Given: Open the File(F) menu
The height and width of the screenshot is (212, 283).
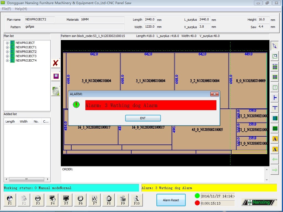Looking at the screenshot, I should [x=7, y=9].
